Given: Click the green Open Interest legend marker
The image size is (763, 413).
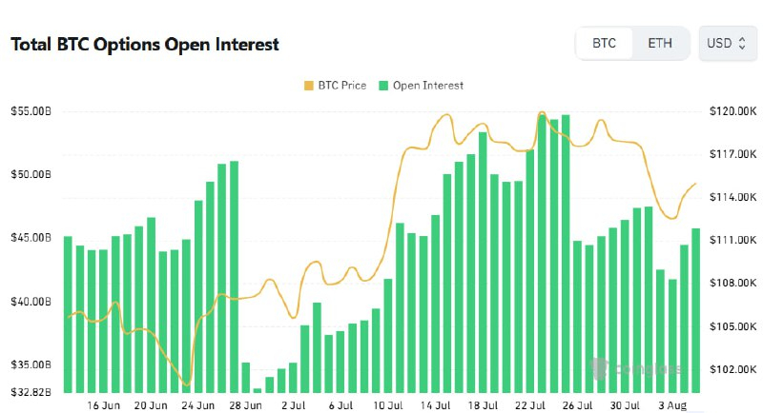Looking at the screenshot, I should point(384,86).
